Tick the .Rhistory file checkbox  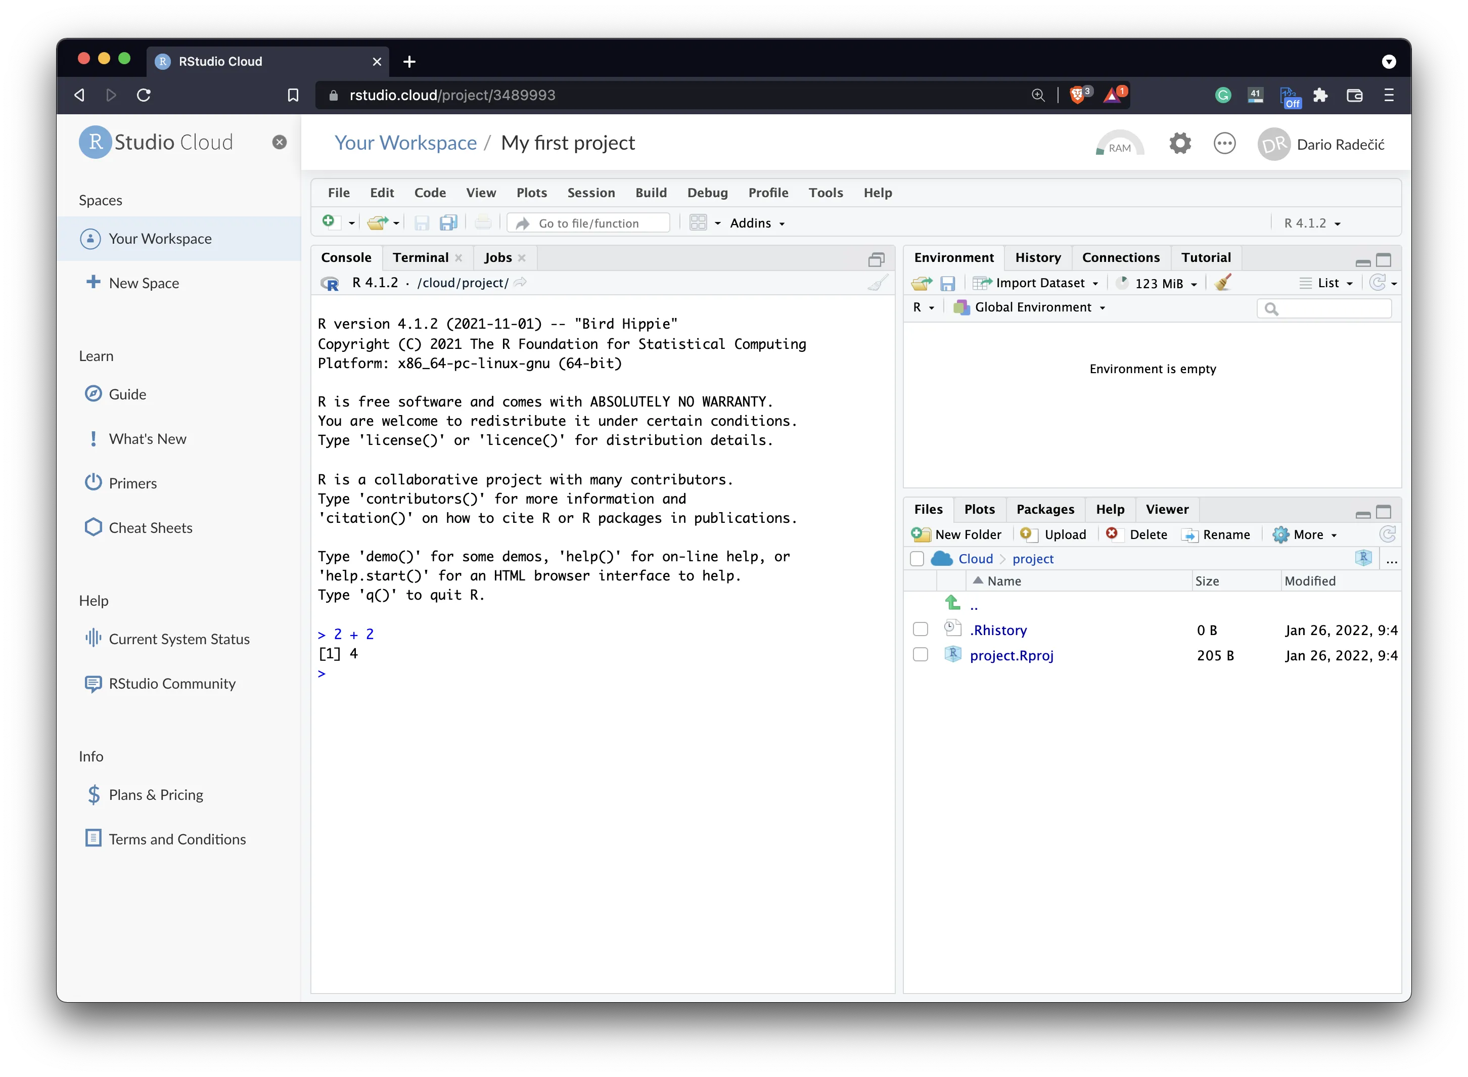[920, 629]
